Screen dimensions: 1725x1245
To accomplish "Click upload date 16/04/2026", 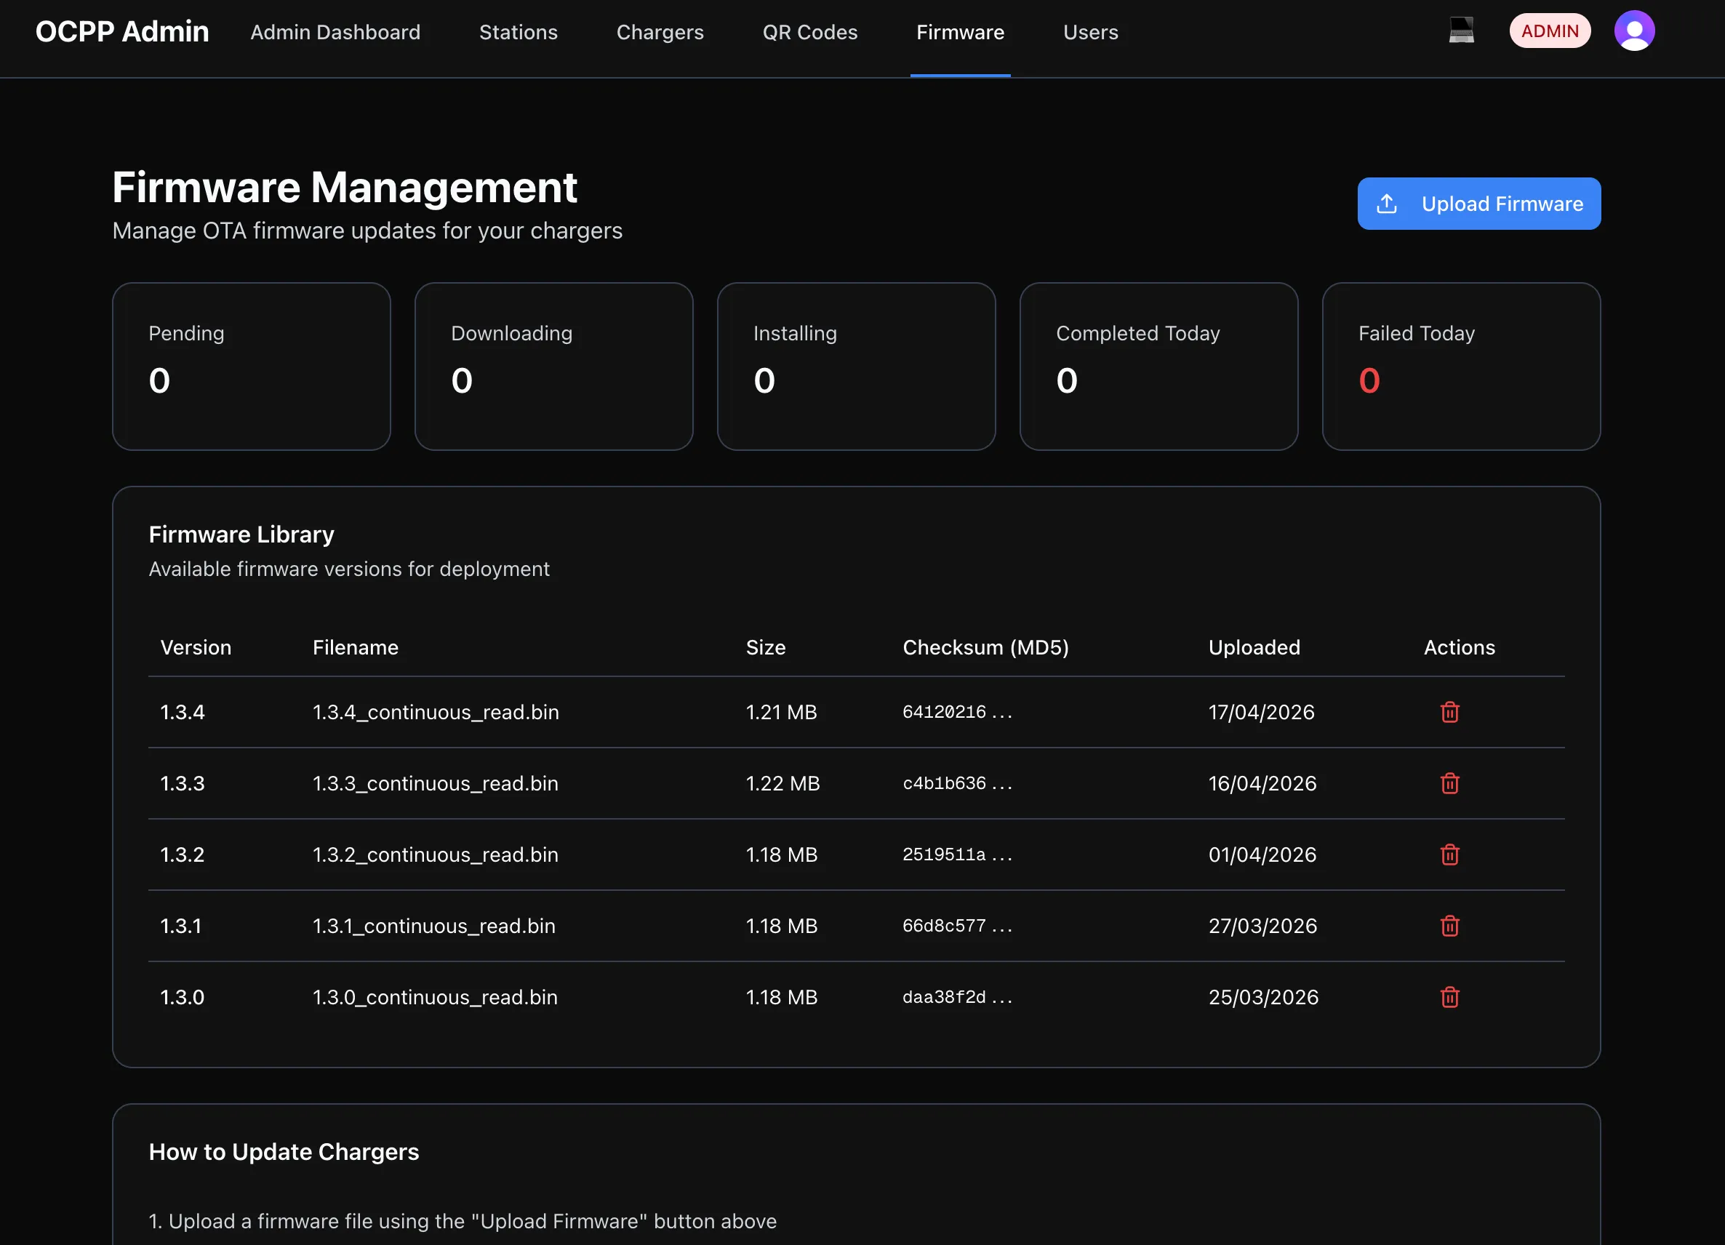I will pos(1262,783).
